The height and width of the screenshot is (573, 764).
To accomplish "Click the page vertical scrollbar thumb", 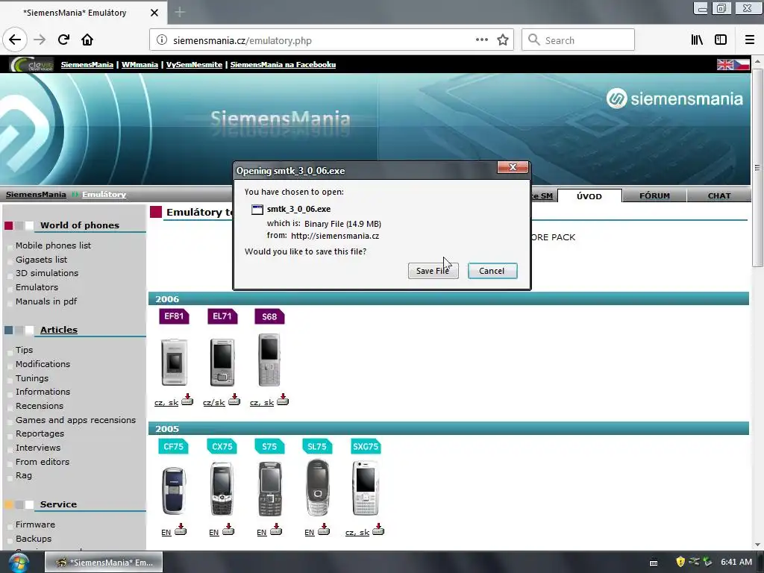I will pyautogui.click(x=757, y=168).
